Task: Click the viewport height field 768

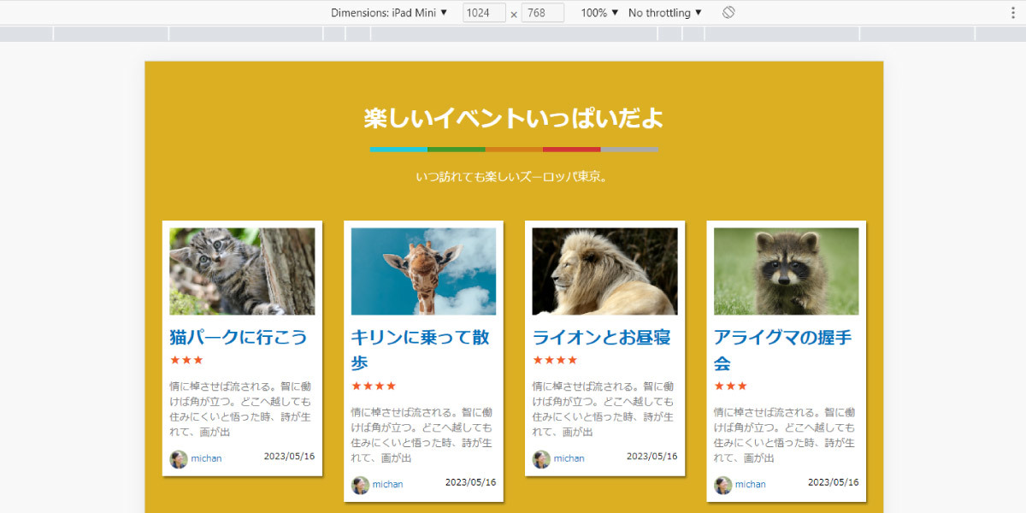Action: point(543,13)
